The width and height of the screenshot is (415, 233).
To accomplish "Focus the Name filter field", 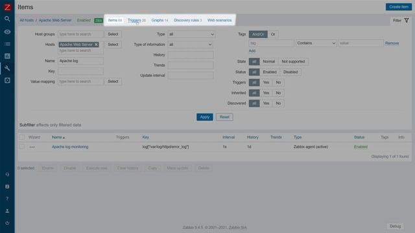I will [80, 61].
